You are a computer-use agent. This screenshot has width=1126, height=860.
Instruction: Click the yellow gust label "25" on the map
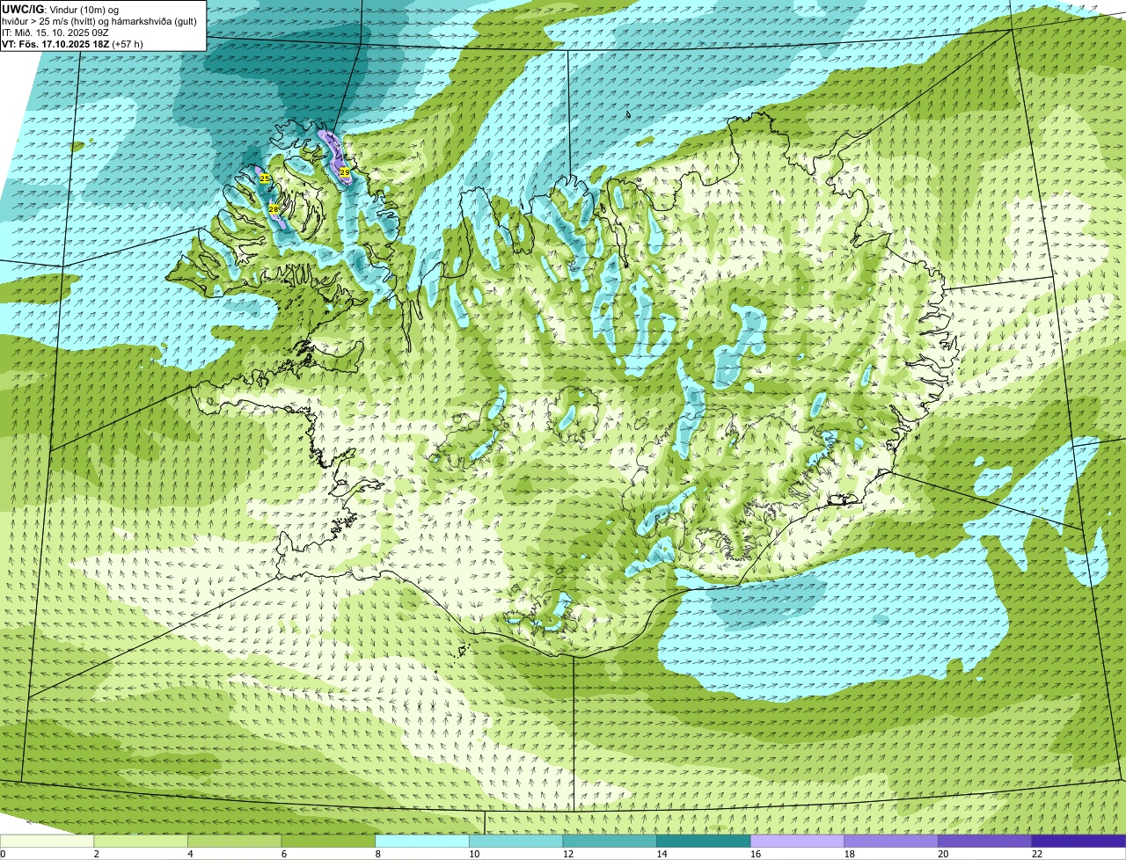click(265, 179)
